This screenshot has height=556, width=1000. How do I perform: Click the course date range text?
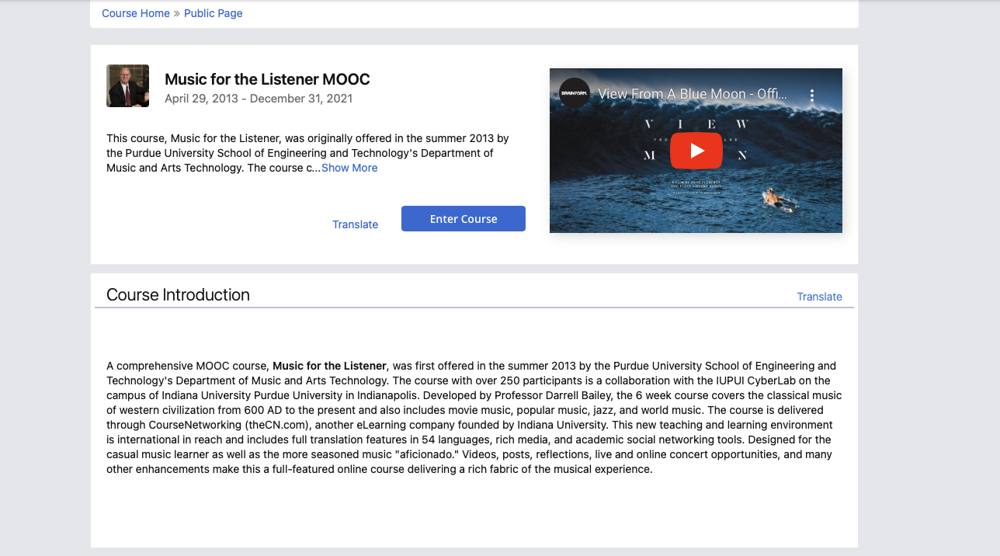pos(259,99)
